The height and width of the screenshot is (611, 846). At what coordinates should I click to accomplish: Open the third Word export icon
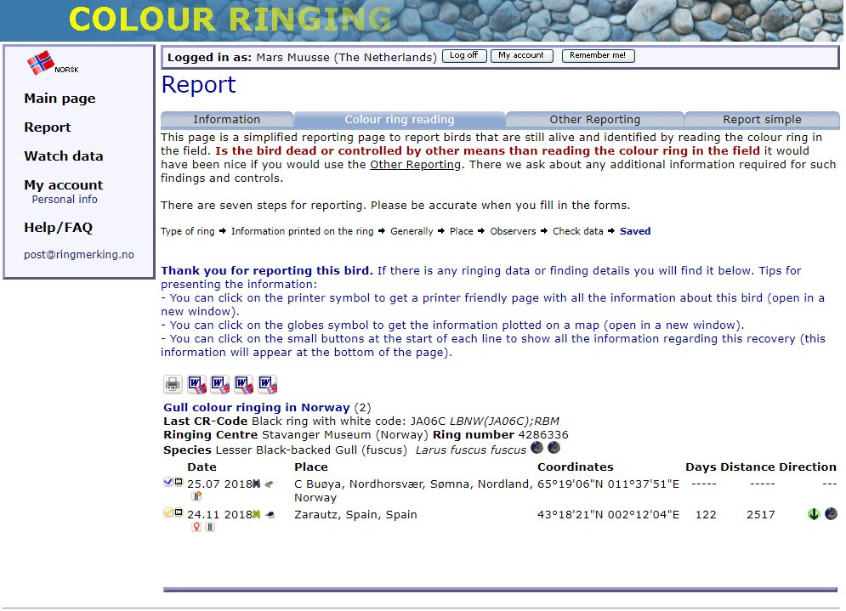point(244,384)
